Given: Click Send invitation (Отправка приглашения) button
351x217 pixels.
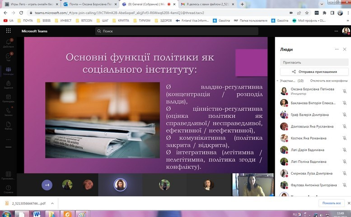Looking at the screenshot, I should pos(314,72).
